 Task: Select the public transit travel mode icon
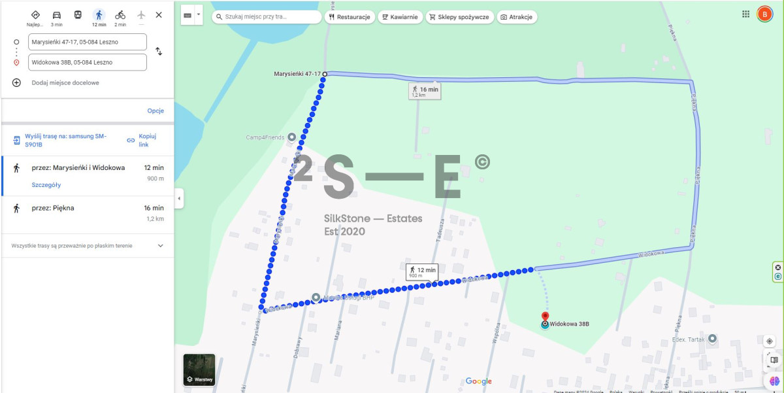tap(78, 15)
